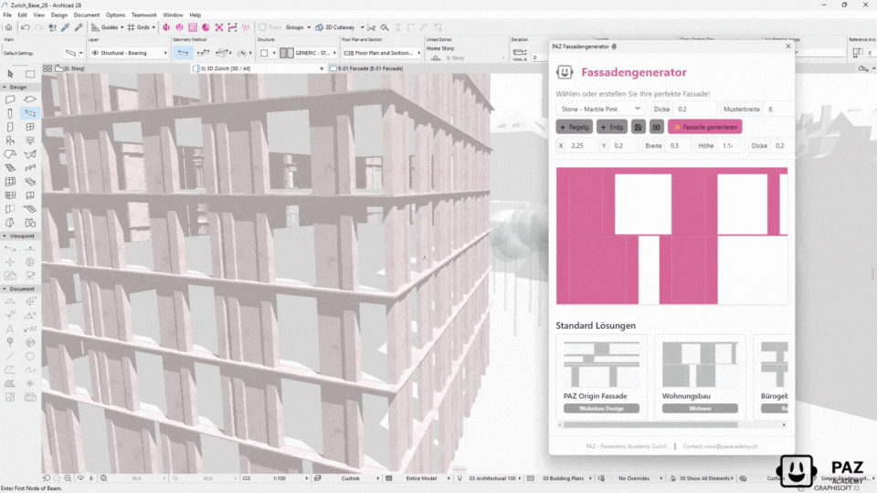877x493 pixels.
Task: Click the Home icon in the toolbar
Action: [x=8, y=26]
